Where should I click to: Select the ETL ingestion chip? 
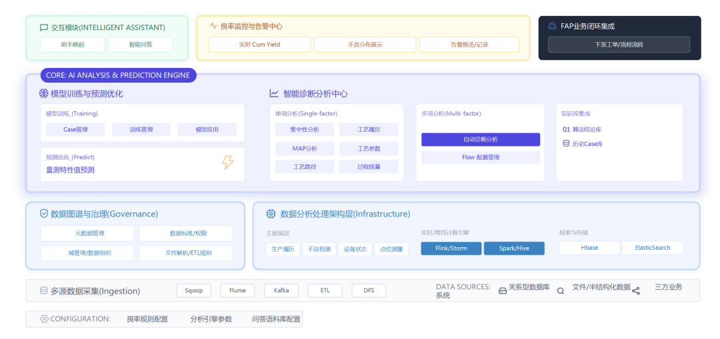point(325,290)
